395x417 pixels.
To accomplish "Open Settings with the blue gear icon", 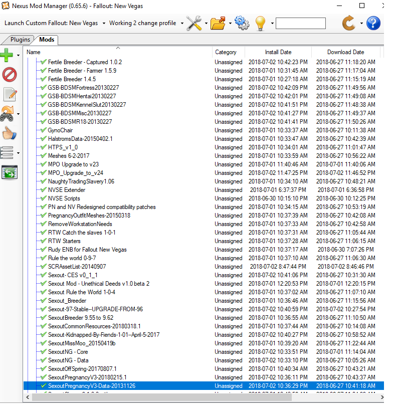I will point(242,23).
